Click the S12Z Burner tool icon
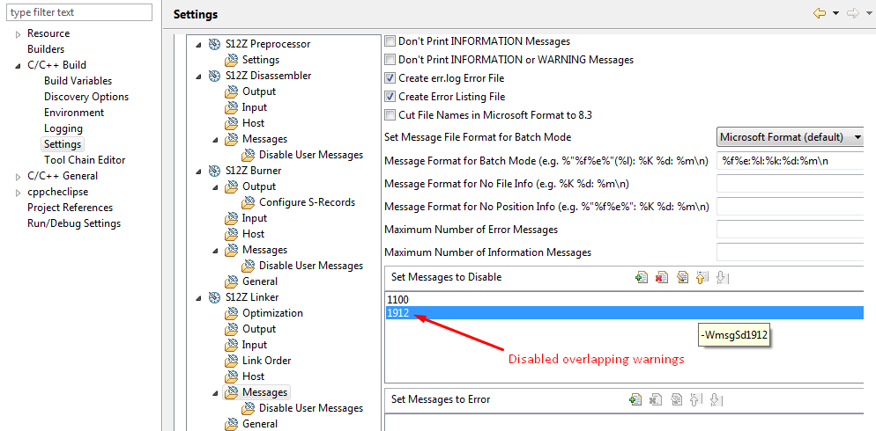Screen dimensions: 876x431 tap(214, 171)
